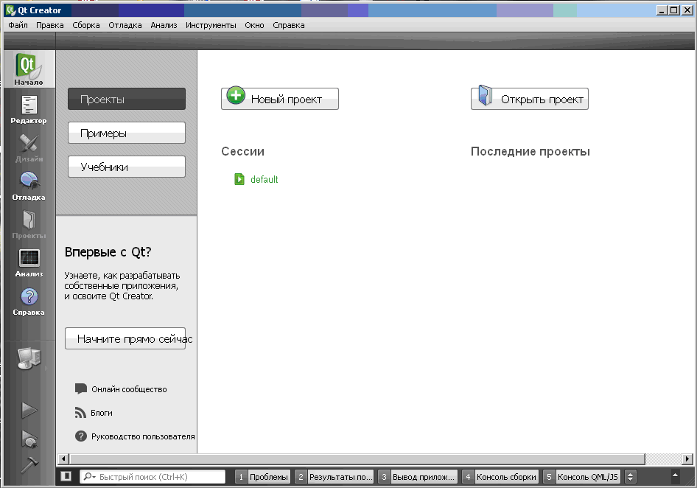The width and height of the screenshot is (697, 488).
Task: Click the horizontal scrollbar left arrow
Action: point(63,459)
